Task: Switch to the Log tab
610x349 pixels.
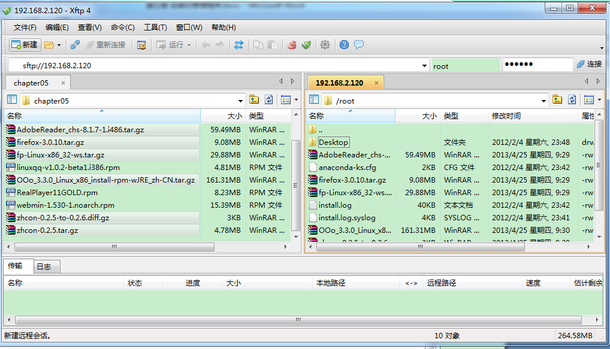Action: [47, 266]
